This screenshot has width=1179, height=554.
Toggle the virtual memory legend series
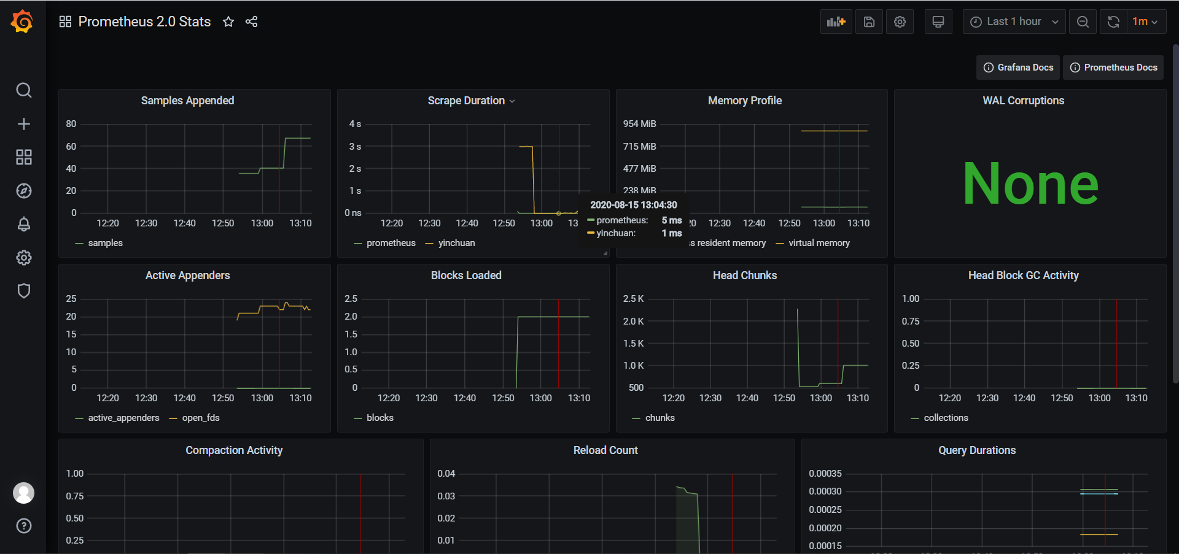[819, 243]
